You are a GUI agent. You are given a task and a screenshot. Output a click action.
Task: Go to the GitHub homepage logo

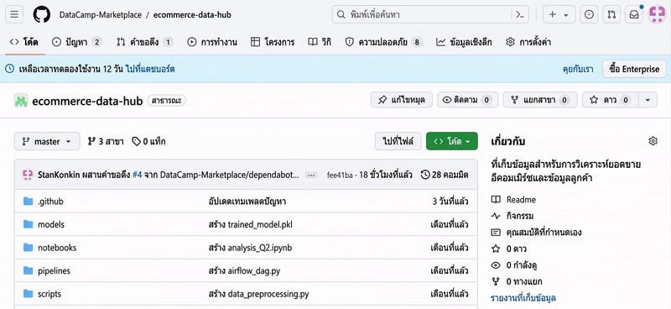[41, 14]
